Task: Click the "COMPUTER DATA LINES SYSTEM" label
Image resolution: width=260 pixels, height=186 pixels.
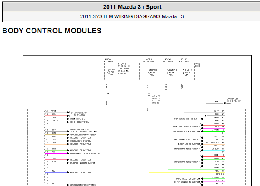Action: pos(79,114)
